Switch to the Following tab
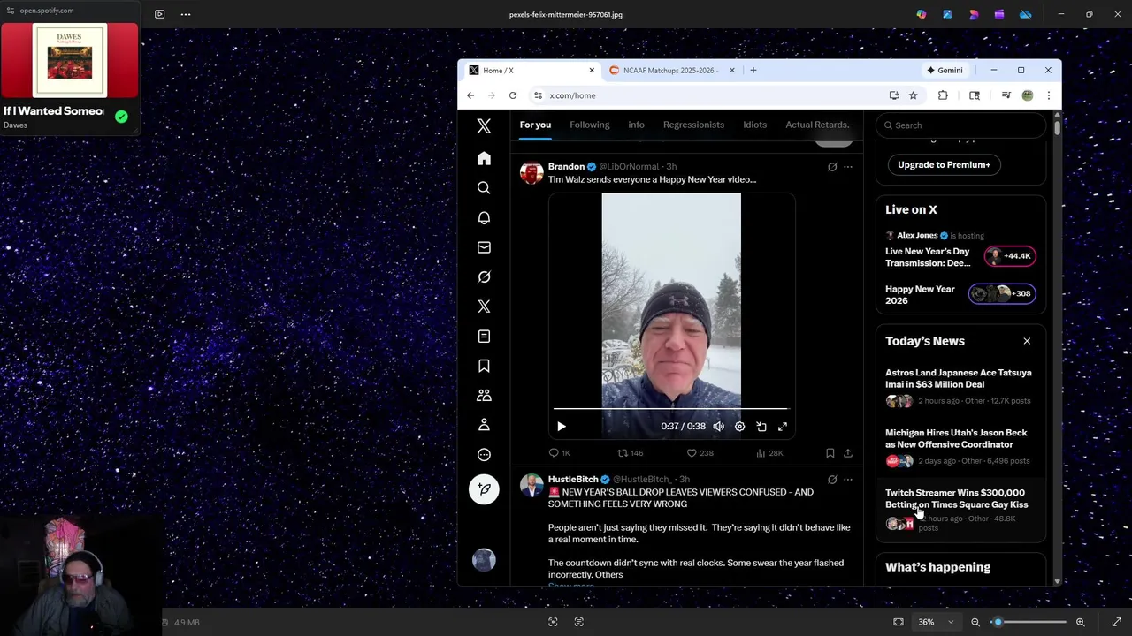The height and width of the screenshot is (636, 1132). (x=590, y=125)
